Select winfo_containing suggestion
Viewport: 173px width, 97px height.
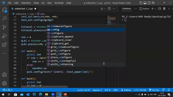pyautogui.click(x=86, y=64)
